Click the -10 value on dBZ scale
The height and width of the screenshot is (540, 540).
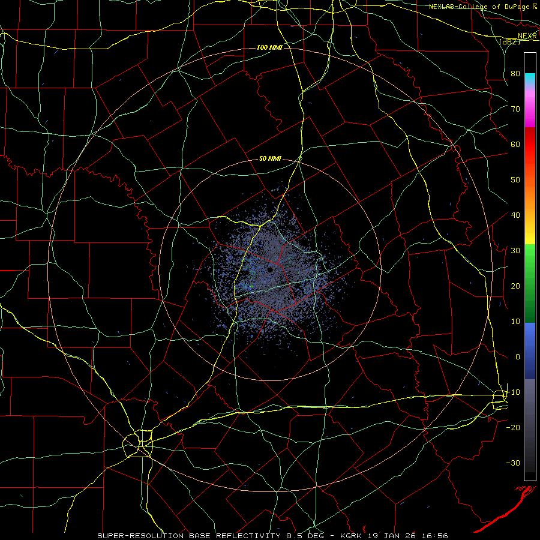pyautogui.click(x=513, y=392)
